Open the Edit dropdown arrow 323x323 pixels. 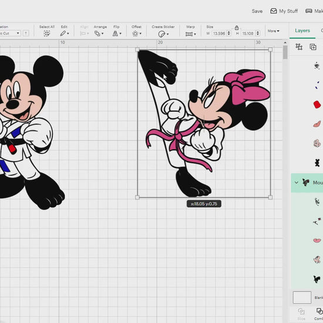[x=68, y=33]
